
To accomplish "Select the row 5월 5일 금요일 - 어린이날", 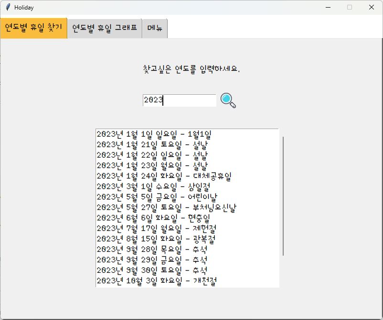I will [x=187, y=197].
